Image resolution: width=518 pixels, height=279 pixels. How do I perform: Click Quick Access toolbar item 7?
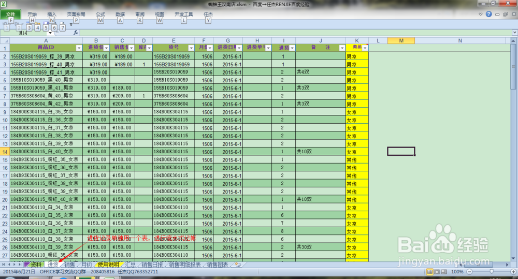[63, 28]
